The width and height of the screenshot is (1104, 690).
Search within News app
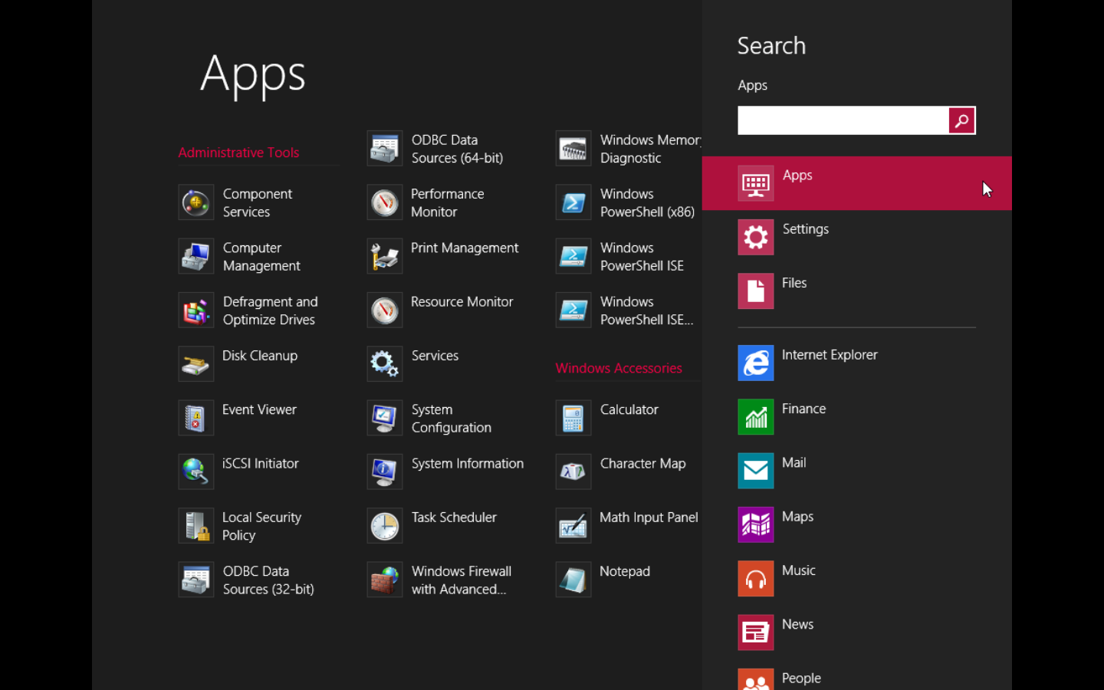pyautogui.click(x=857, y=632)
